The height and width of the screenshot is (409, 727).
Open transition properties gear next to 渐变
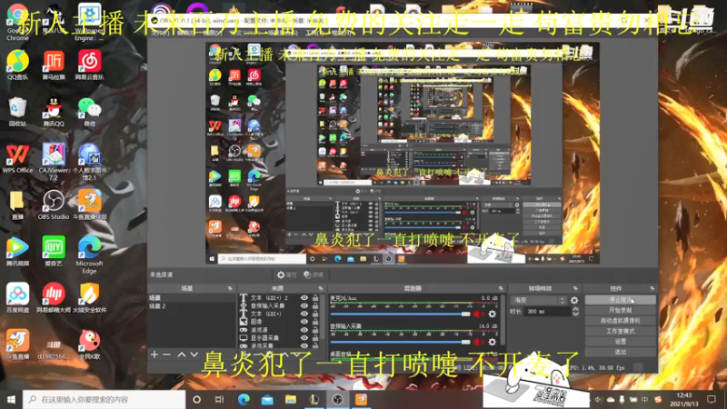[x=574, y=301]
